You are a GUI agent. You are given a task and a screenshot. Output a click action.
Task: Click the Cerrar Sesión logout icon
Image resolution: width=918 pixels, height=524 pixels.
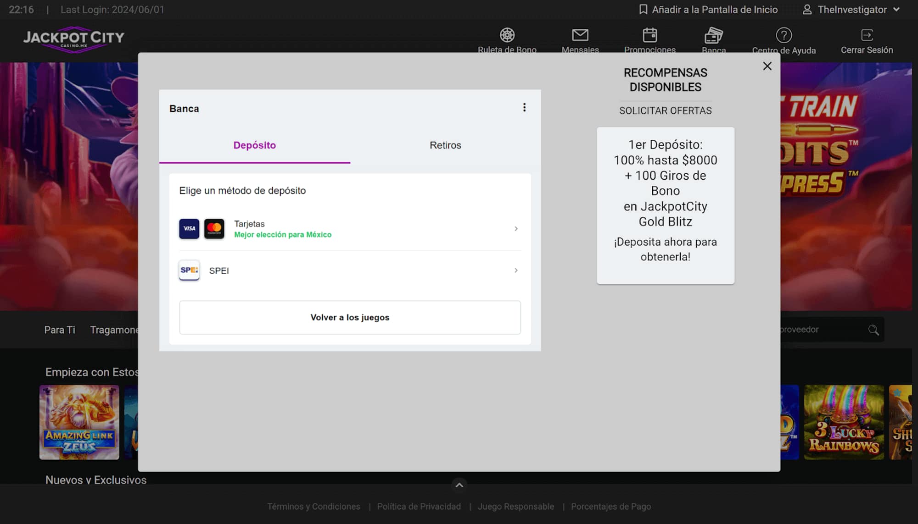(867, 35)
